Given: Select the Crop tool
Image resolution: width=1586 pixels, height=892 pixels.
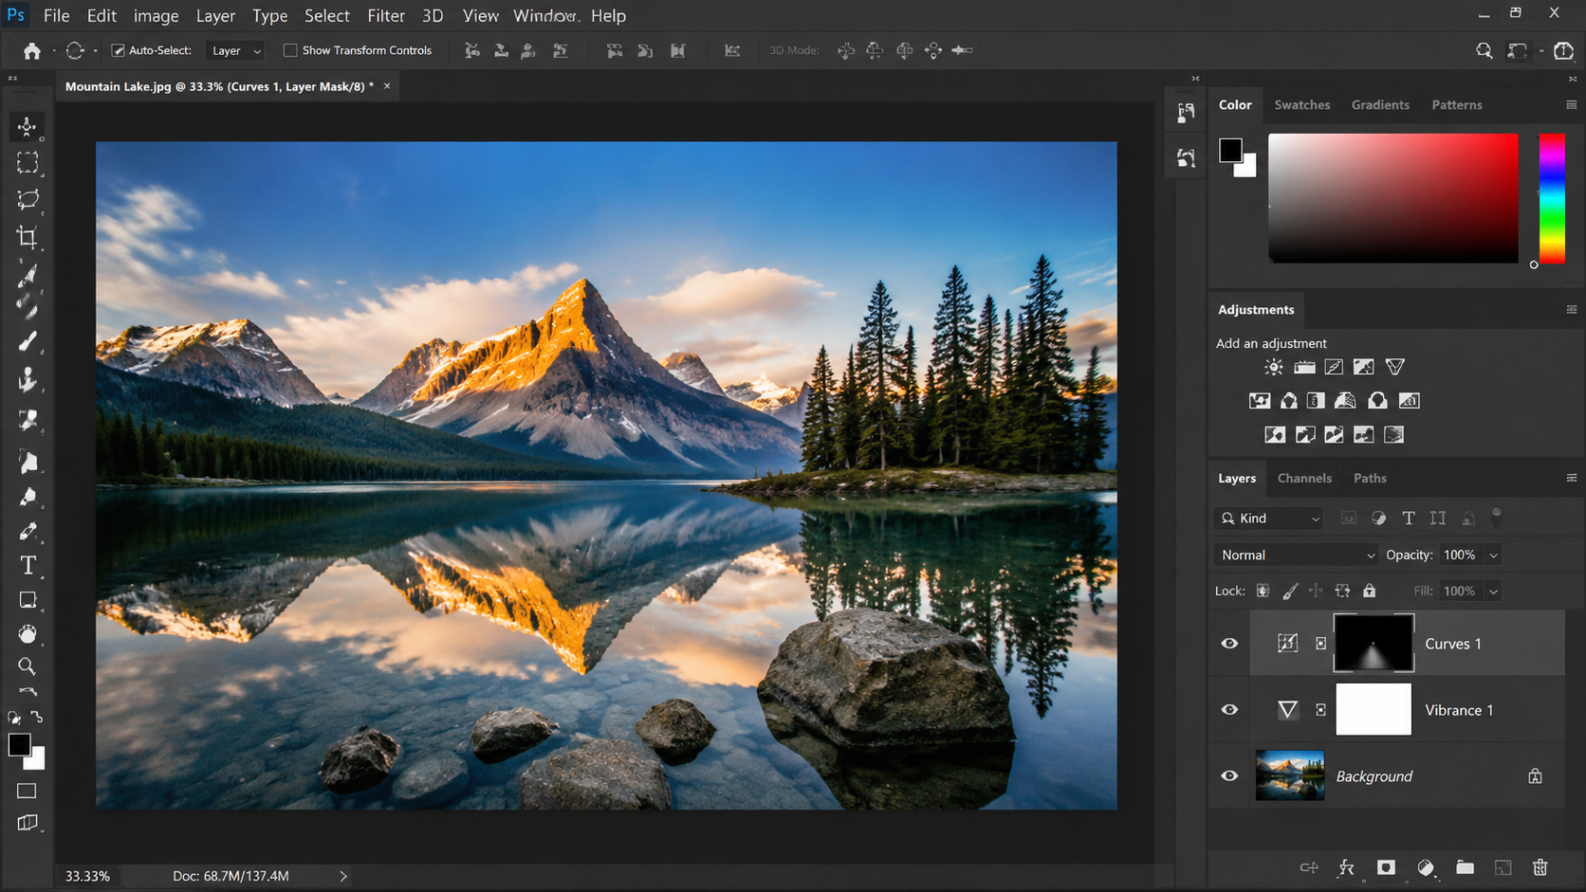Looking at the screenshot, I should tap(28, 237).
